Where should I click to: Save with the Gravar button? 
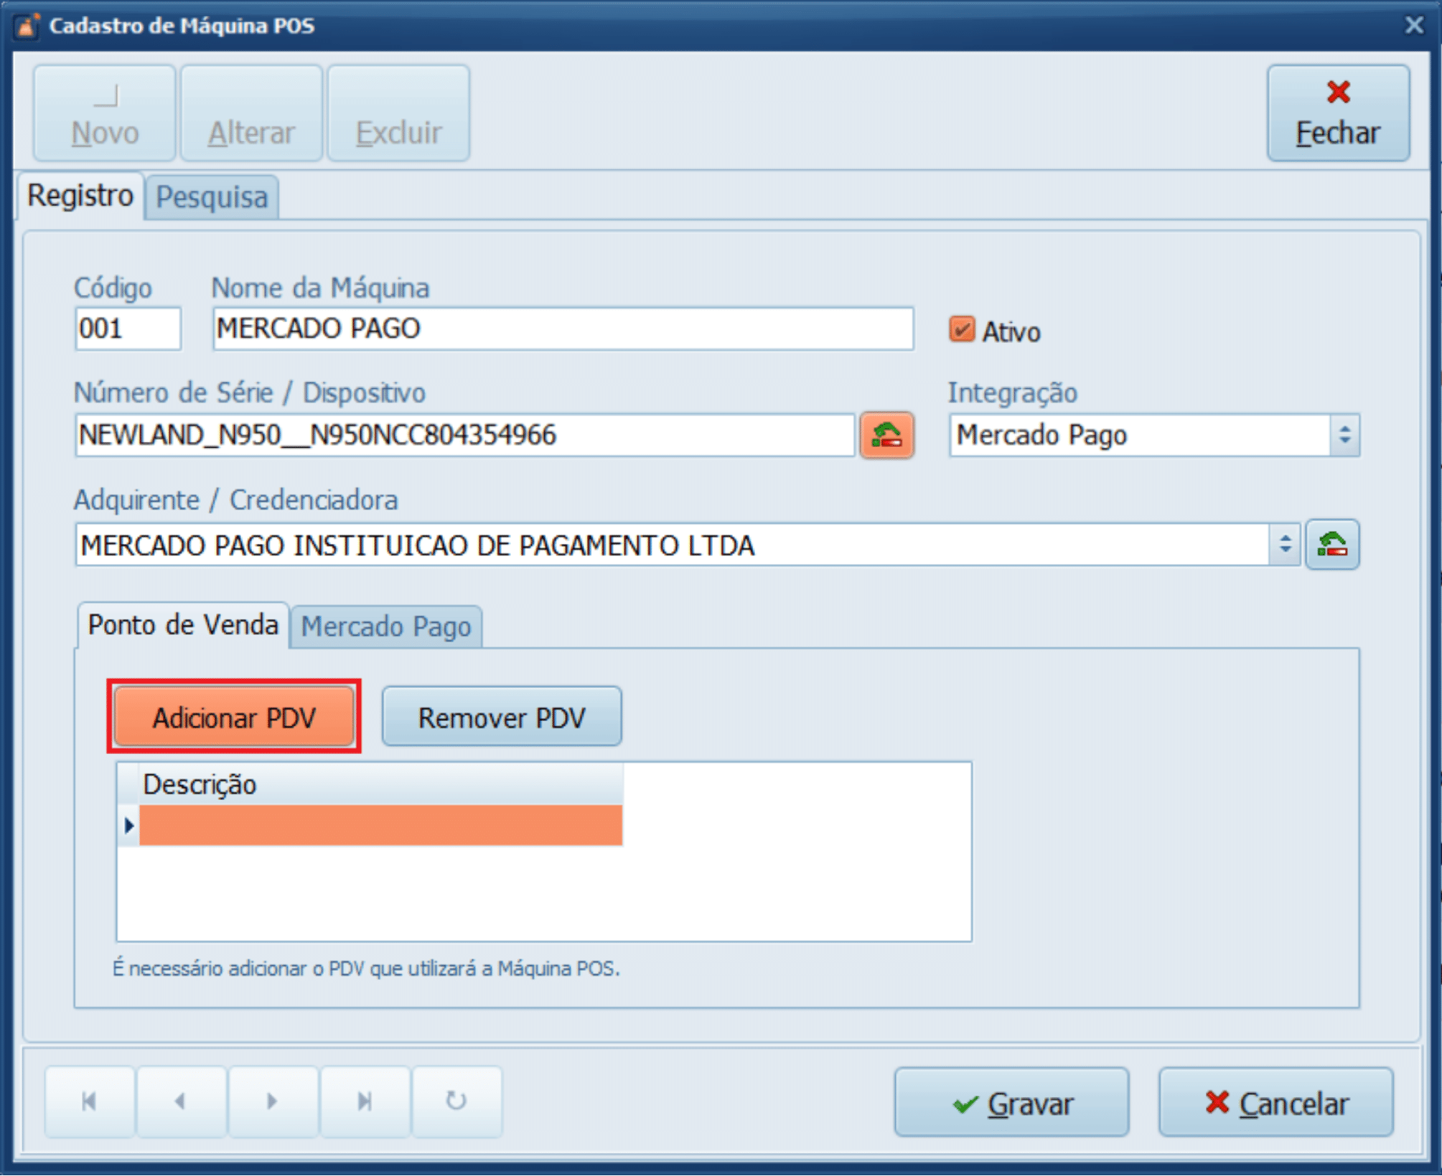tap(1011, 1103)
